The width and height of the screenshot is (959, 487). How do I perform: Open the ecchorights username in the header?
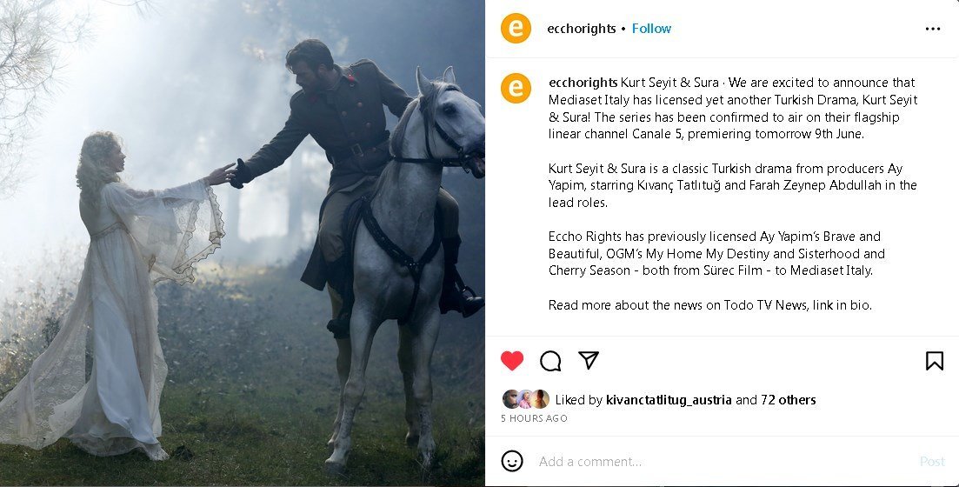(581, 28)
